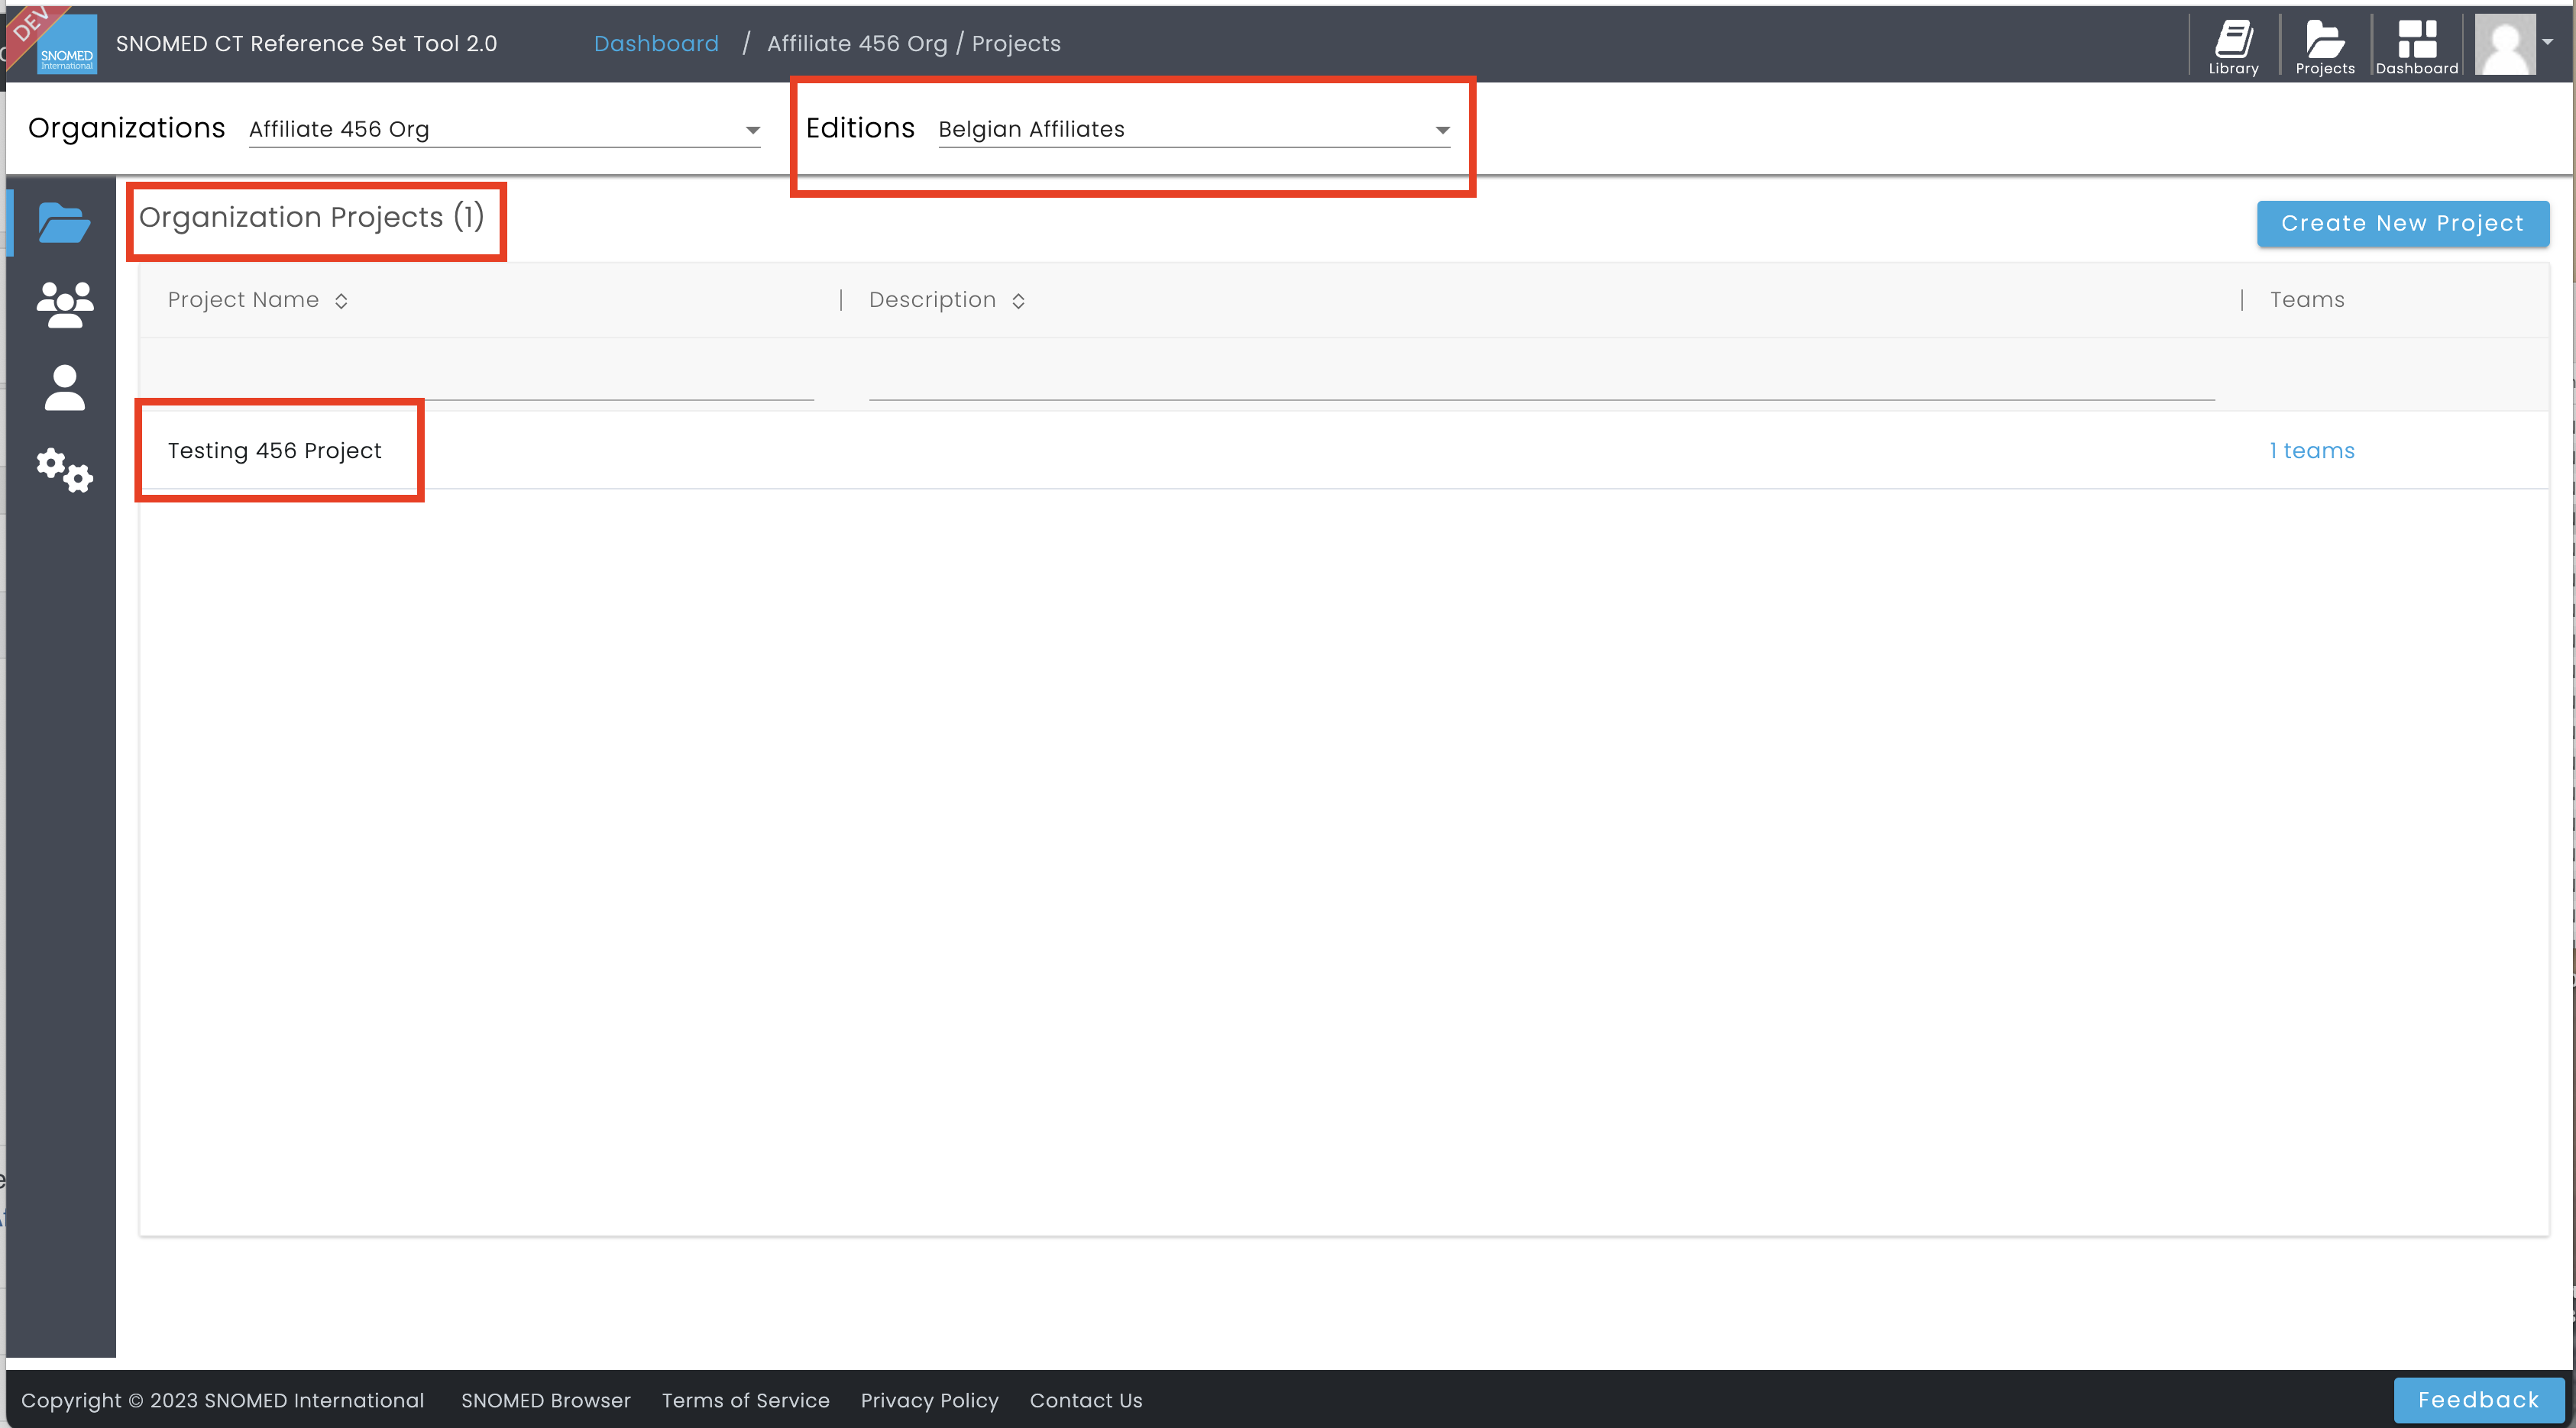Click the SNOMED International logo
Screen dimensions: 2576x1428
tap(66, 44)
